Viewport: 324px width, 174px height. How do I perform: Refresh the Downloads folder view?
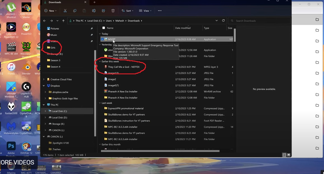223,21
